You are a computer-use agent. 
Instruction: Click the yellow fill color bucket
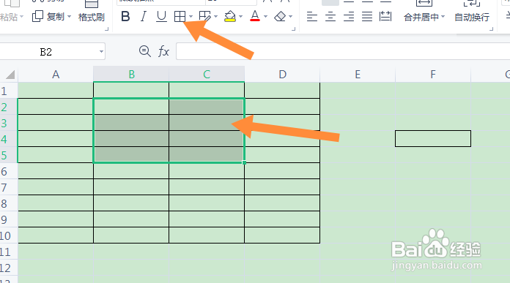coord(230,16)
